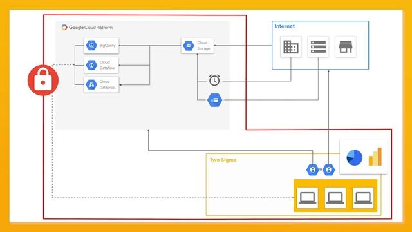This screenshot has width=412, height=232.
Task: Click the Internet box label
Action: [x=285, y=26]
